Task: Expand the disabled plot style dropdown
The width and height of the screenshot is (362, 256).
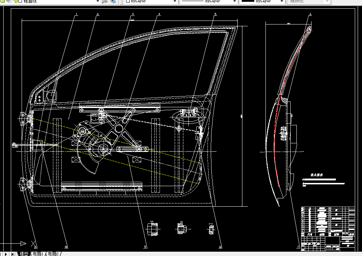Action: point(327,1)
